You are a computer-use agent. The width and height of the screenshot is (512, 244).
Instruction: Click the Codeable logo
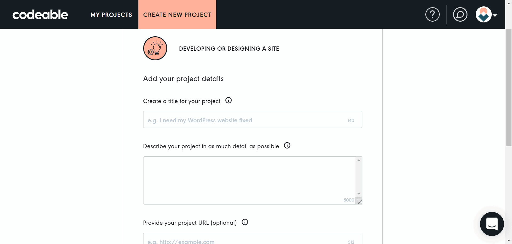point(40,14)
